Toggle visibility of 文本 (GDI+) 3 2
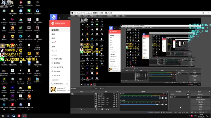This screenshot has height=118, width=211. 114,104
